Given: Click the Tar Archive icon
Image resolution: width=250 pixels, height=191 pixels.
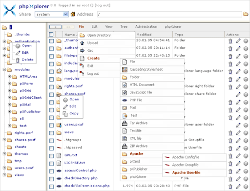Looking at the screenshot, I should click(125, 123).
